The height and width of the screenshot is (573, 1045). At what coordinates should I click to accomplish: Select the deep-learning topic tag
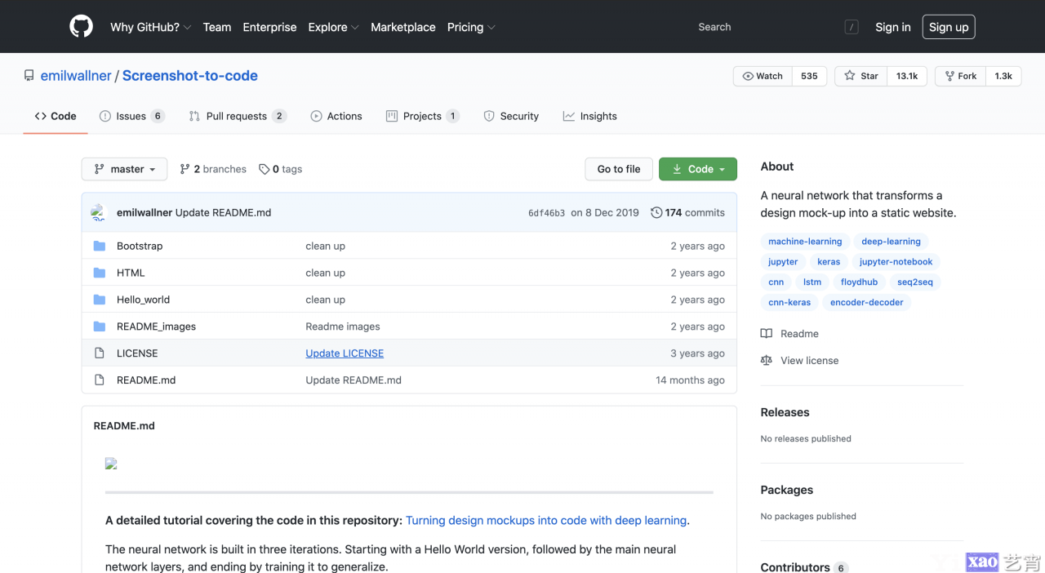coord(891,242)
